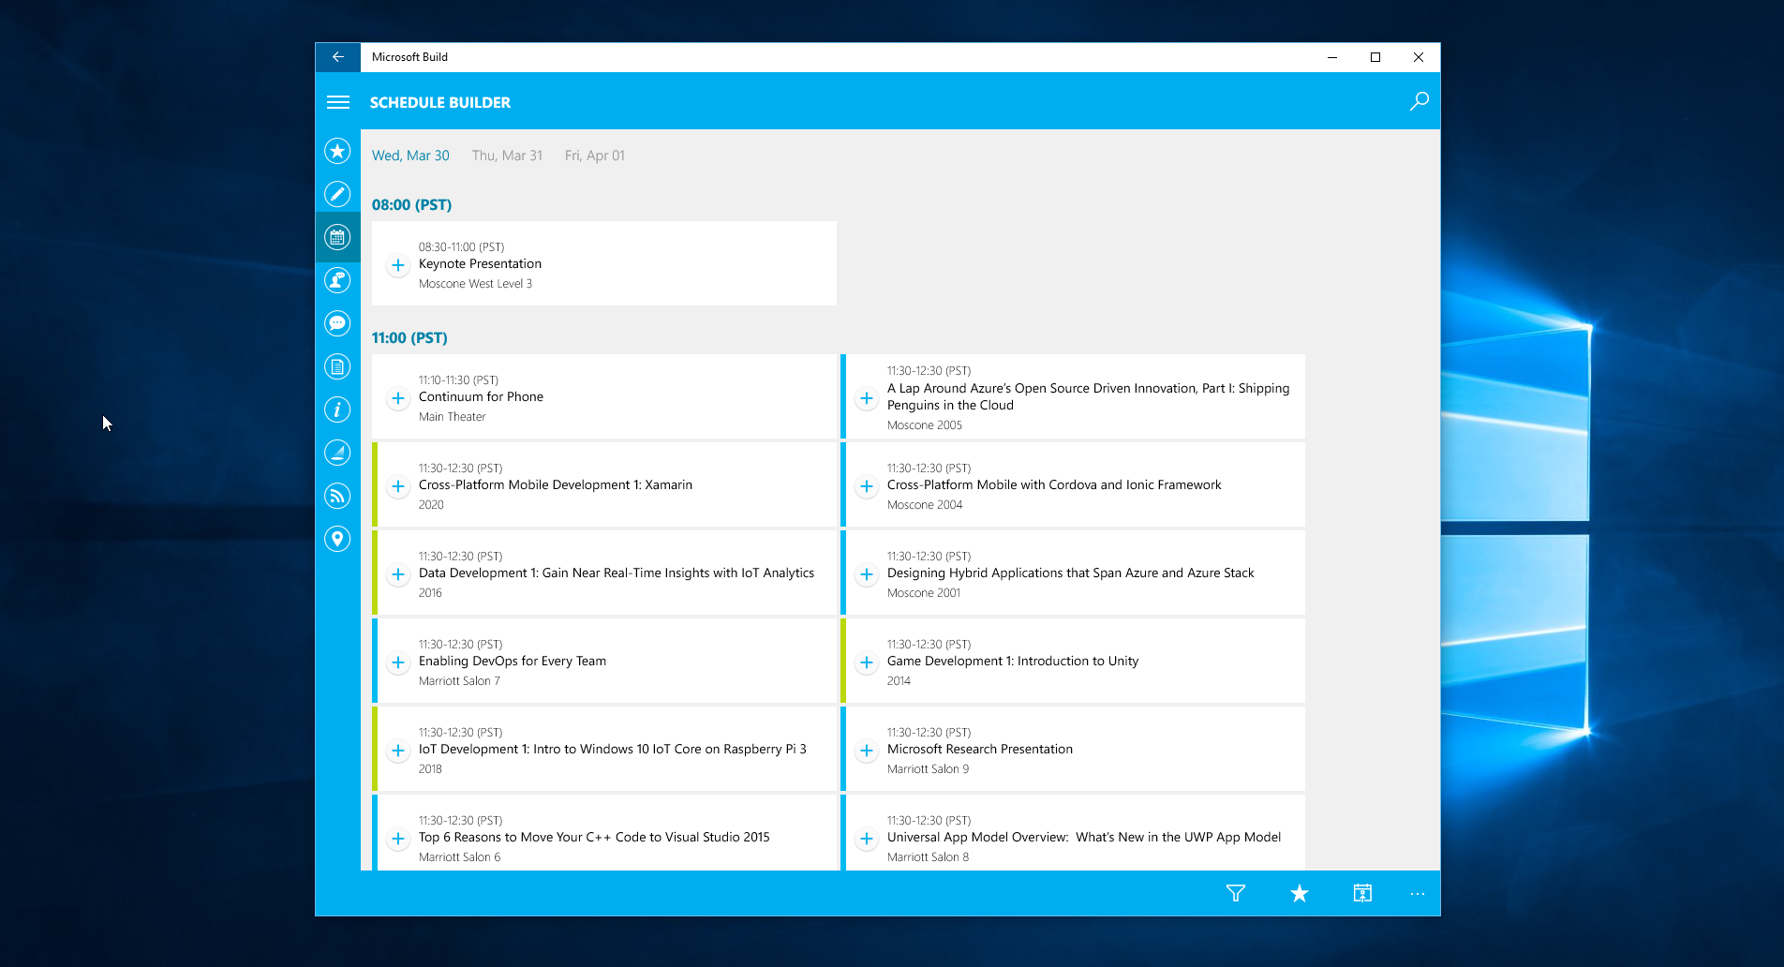Open Game Development 1: Introduction to Unity
The image size is (1784, 967).
pos(1013,662)
